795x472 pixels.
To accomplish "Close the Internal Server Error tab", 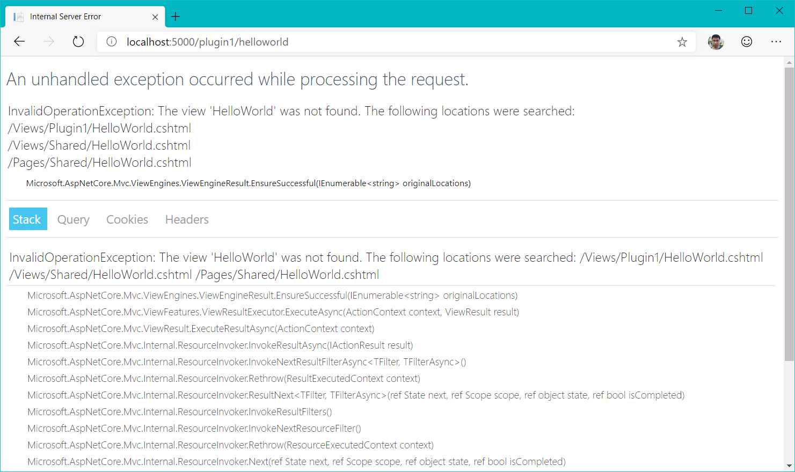I will coord(155,17).
